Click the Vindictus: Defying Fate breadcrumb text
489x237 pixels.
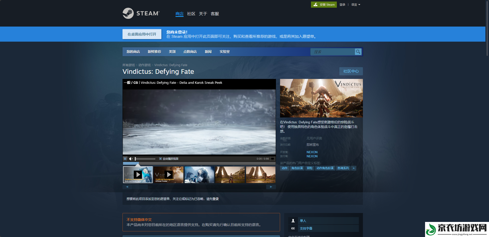point(171,65)
